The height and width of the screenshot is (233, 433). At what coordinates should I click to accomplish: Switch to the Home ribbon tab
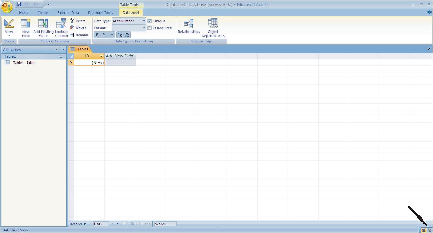tap(24, 13)
